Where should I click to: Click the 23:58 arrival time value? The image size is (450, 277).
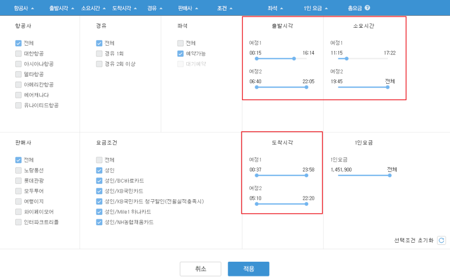coord(308,169)
